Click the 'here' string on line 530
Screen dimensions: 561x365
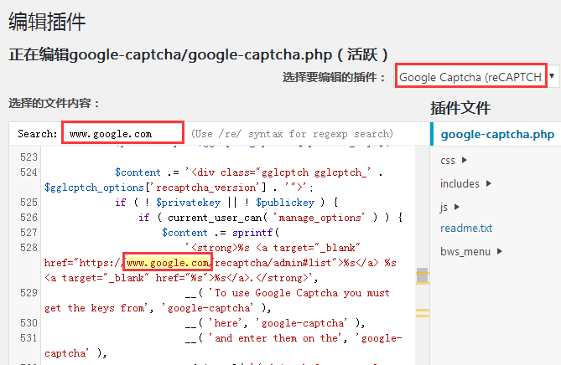(228, 323)
